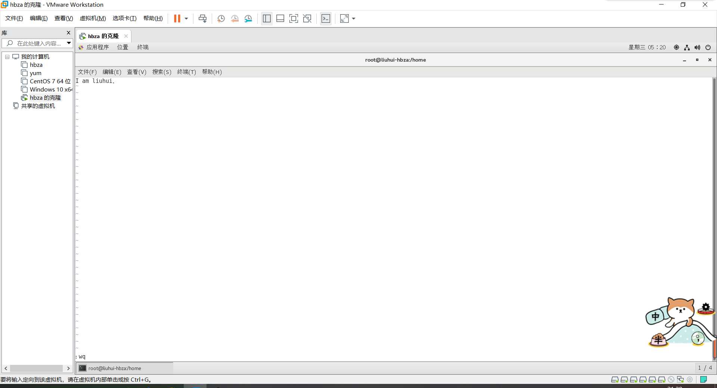Switch to Unity mode

click(307, 18)
